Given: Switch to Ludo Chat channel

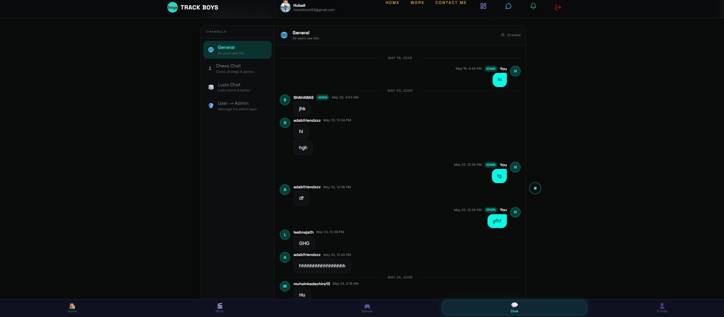Looking at the screenshot, I should pos(237,87).
